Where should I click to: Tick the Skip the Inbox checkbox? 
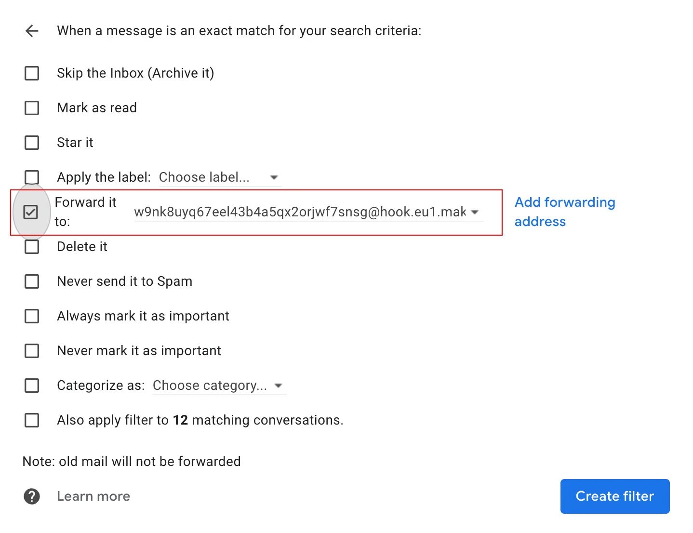tap(32, 73)
